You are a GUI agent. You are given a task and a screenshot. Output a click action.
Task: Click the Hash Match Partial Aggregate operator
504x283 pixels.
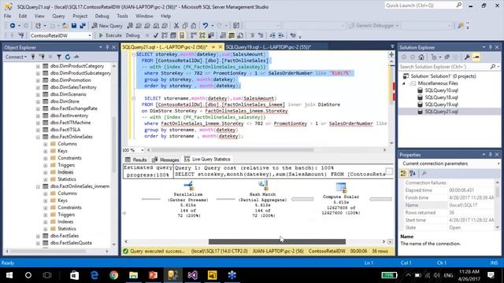(x=262, y=200)
